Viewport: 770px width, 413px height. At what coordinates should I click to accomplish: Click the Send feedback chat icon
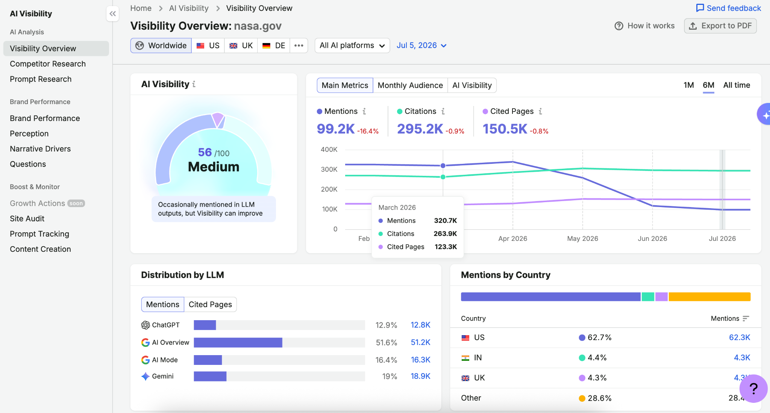pyautogui.click(x=700, y=8)
